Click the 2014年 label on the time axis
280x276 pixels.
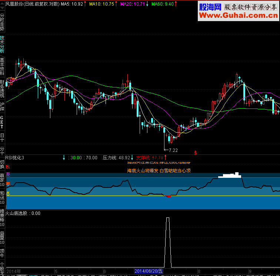click(x=14, y=272)
